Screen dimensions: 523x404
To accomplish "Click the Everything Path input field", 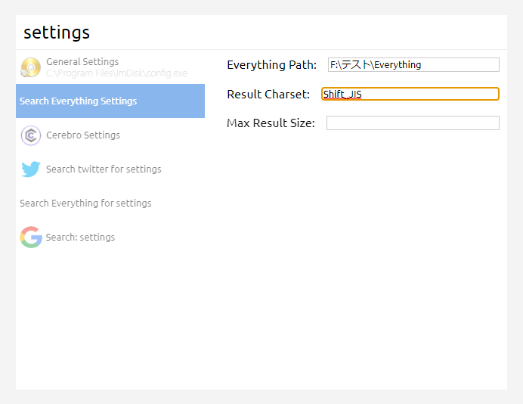I will click(413, 64).
